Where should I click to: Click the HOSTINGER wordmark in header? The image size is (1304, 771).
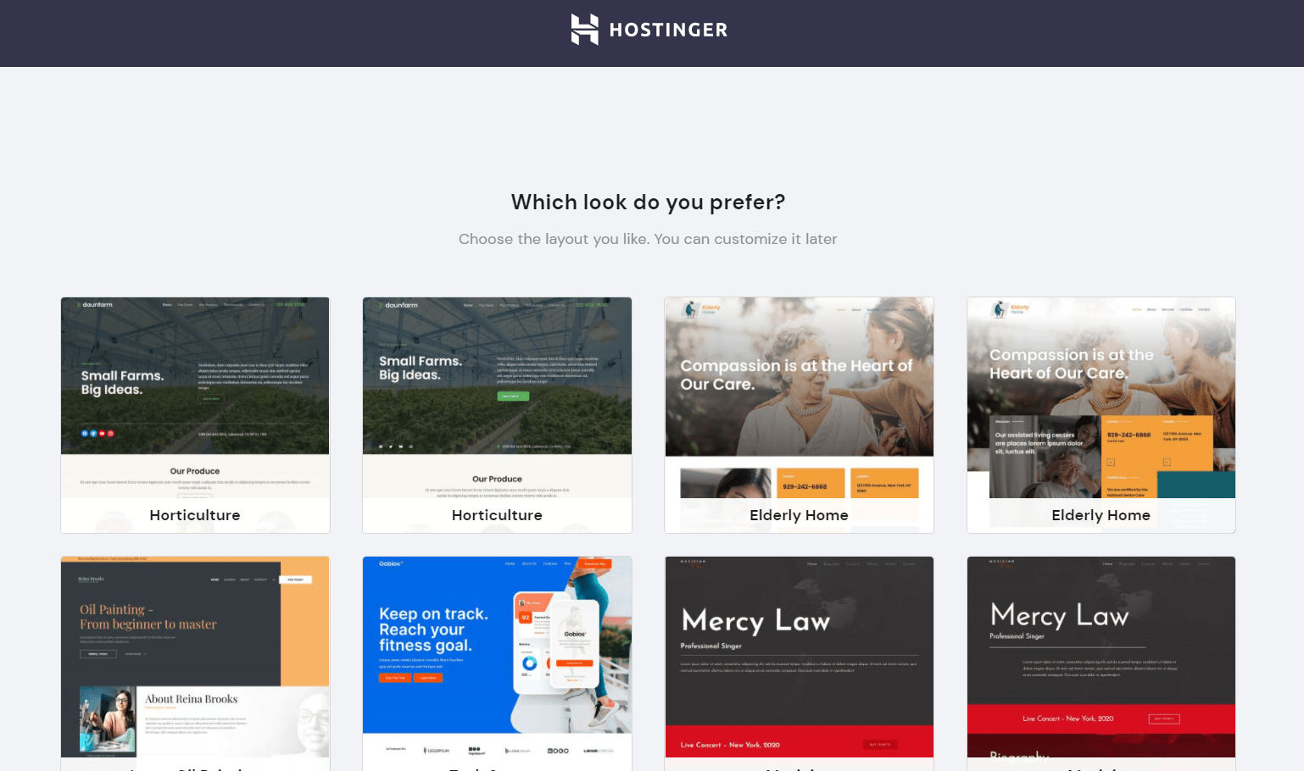(668, 31)
